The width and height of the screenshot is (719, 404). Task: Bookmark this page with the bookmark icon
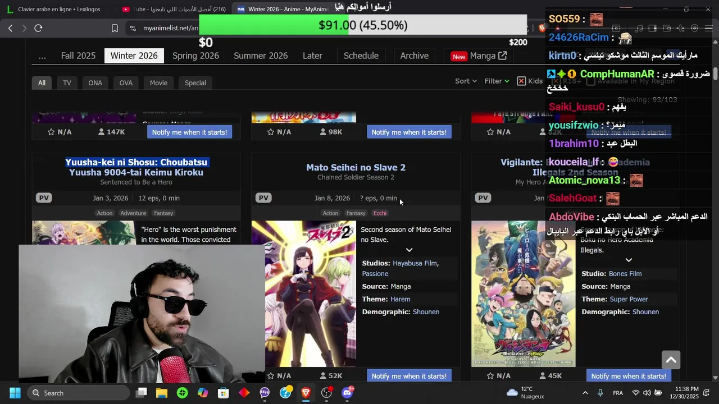pos(115,28)
